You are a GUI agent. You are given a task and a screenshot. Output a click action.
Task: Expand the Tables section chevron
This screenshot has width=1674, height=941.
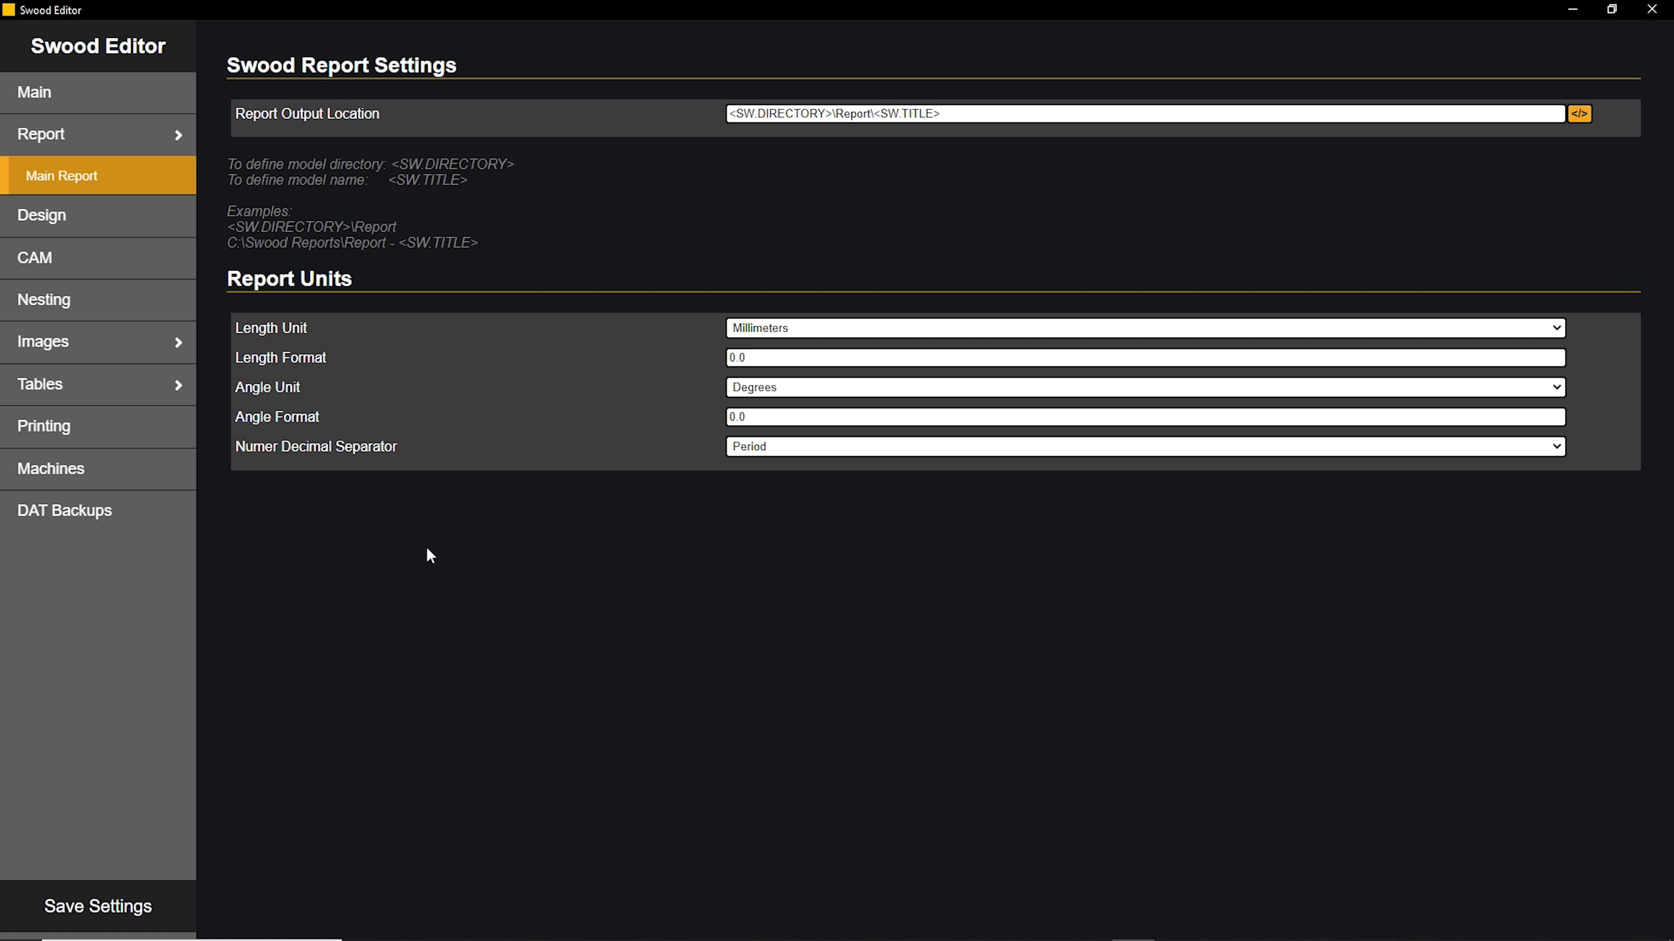[x=178, y=384]
